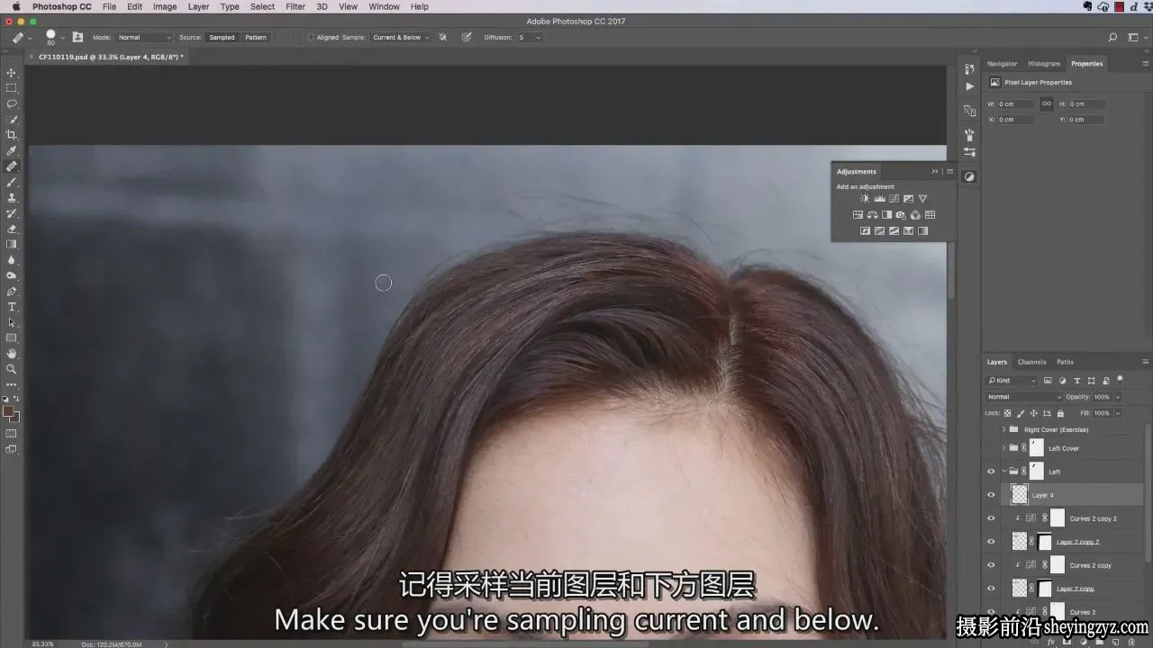
Task: Select the Pen tool
Action: coord(12,292)
